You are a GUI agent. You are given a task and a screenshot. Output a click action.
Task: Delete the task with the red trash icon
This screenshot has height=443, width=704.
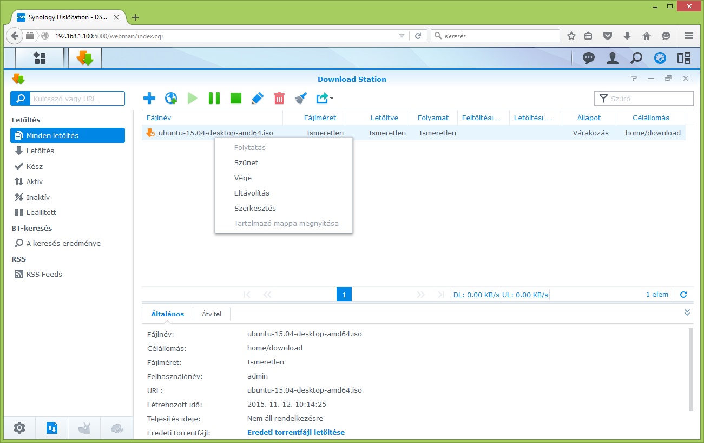click(279, 98)
